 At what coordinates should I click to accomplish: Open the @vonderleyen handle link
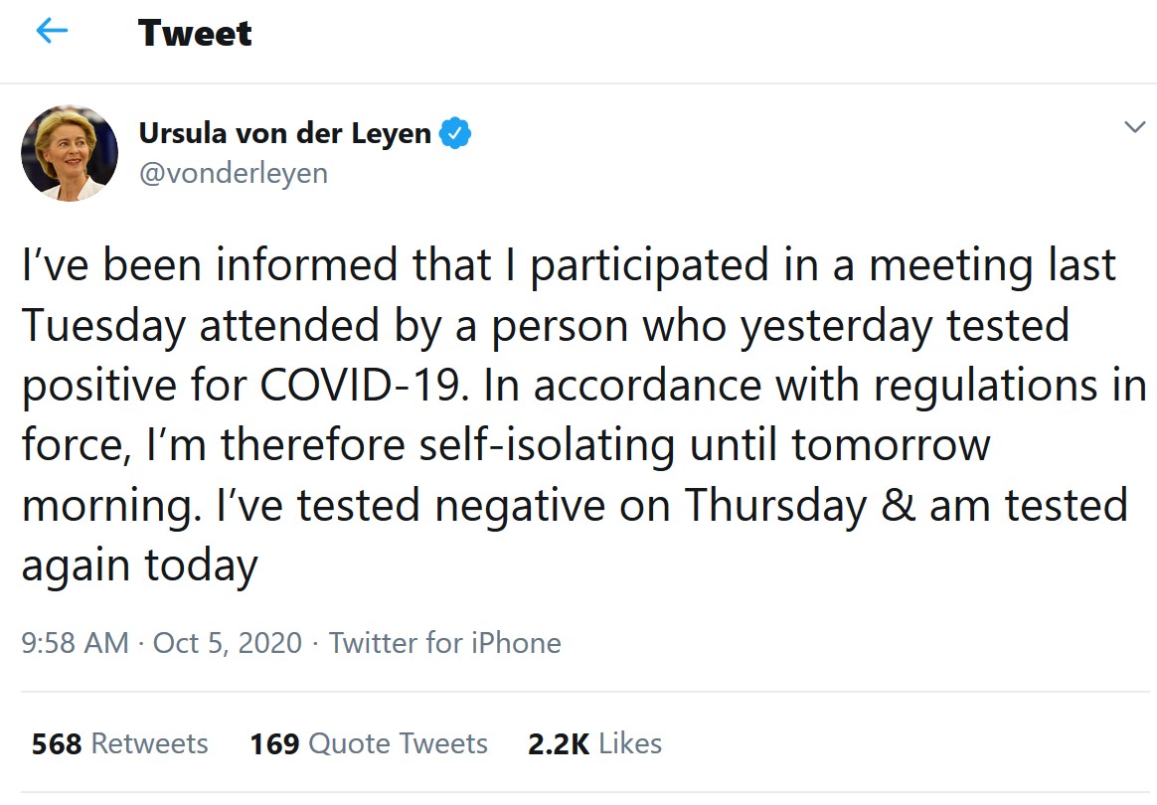tap(233, 174)
